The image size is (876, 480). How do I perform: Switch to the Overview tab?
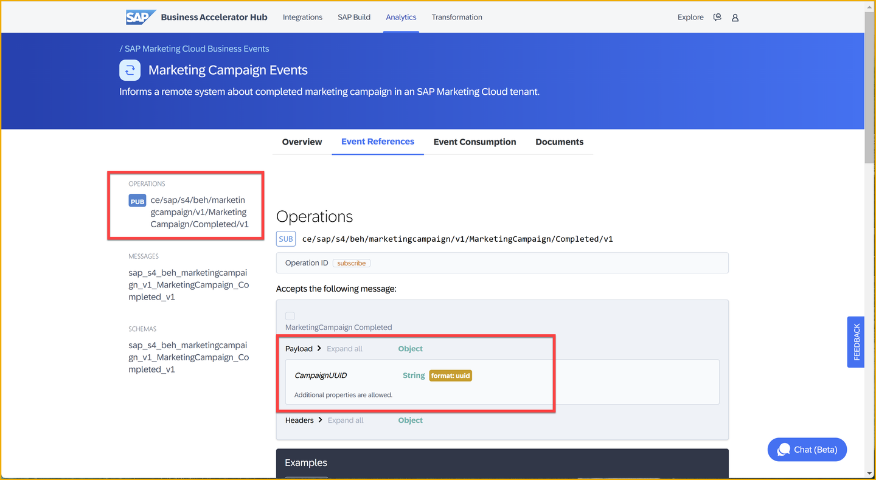point(302,142)
